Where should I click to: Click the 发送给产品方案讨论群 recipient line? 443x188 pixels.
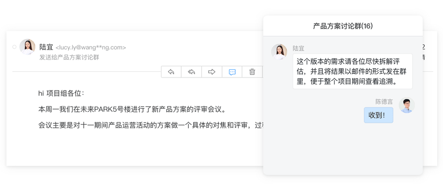pyautogui.click(x=69, y=57)
